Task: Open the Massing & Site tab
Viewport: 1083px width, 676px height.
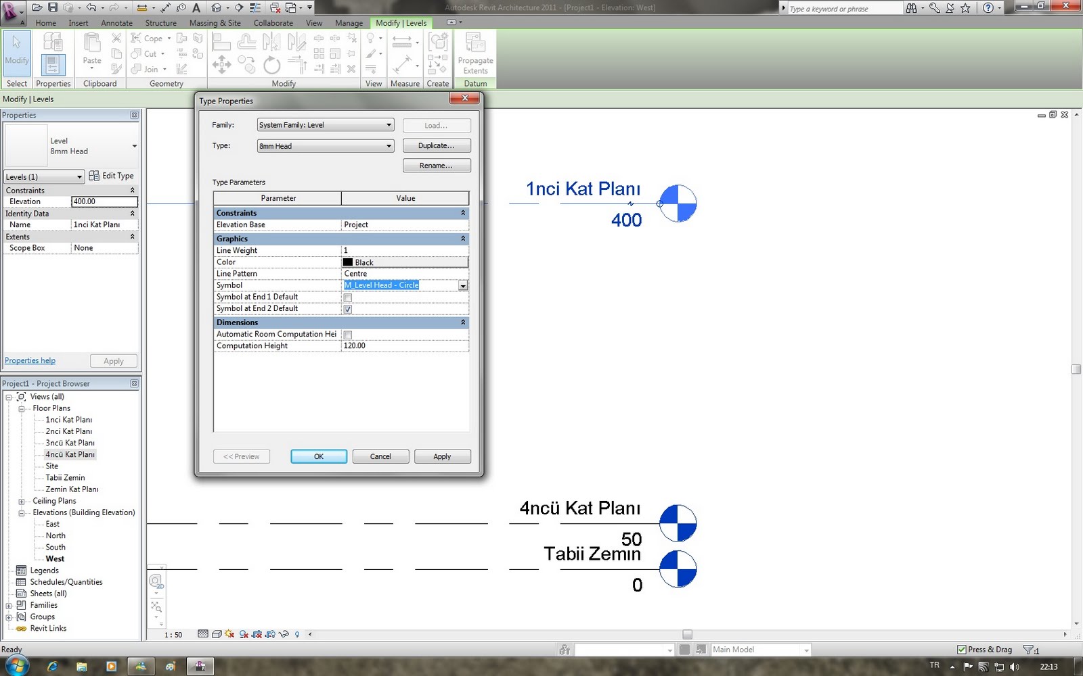Action: pyautogui.click(x=215, y=22)
